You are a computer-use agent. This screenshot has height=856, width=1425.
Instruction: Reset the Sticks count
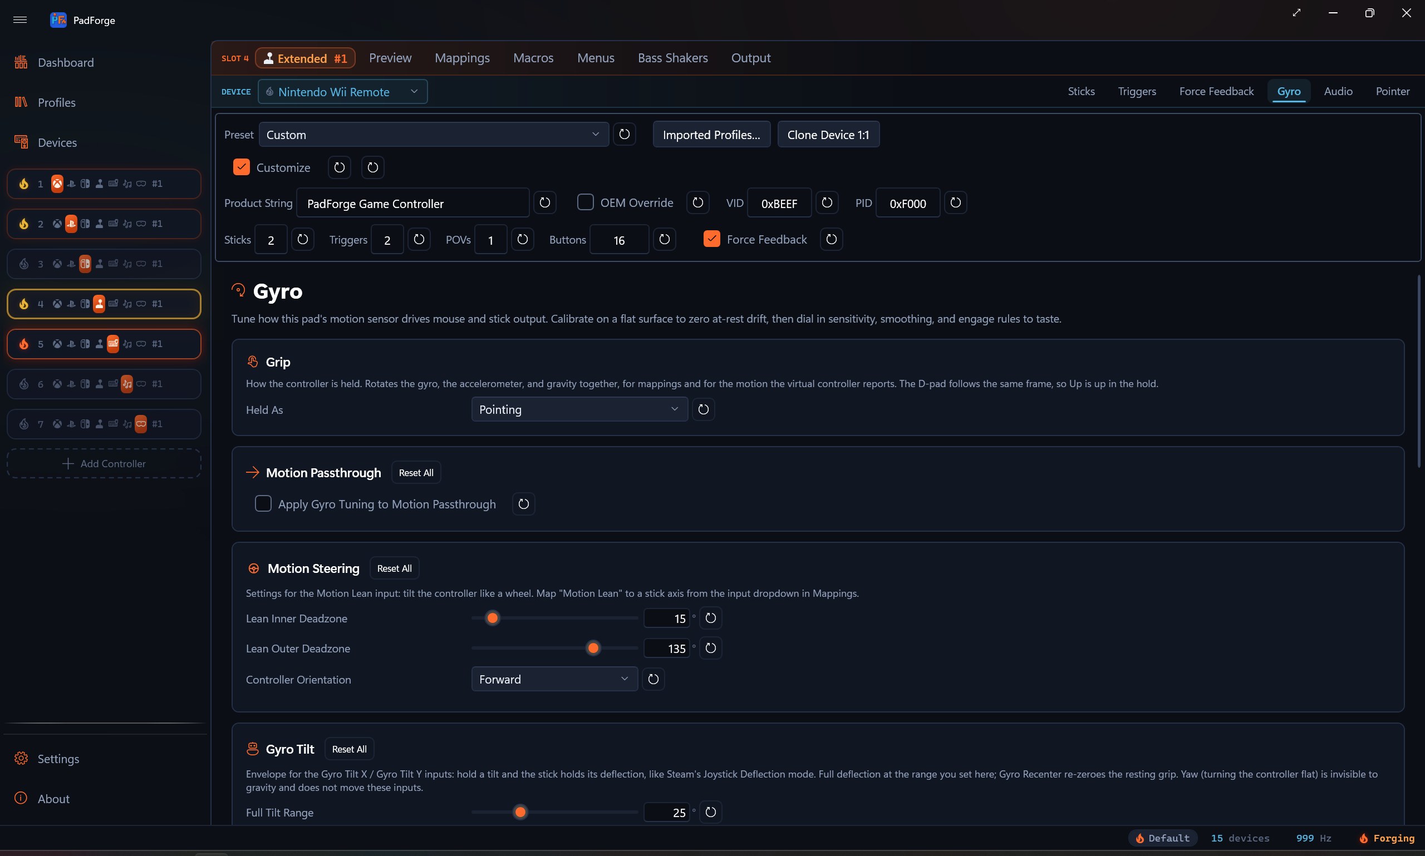pos(302,239)
